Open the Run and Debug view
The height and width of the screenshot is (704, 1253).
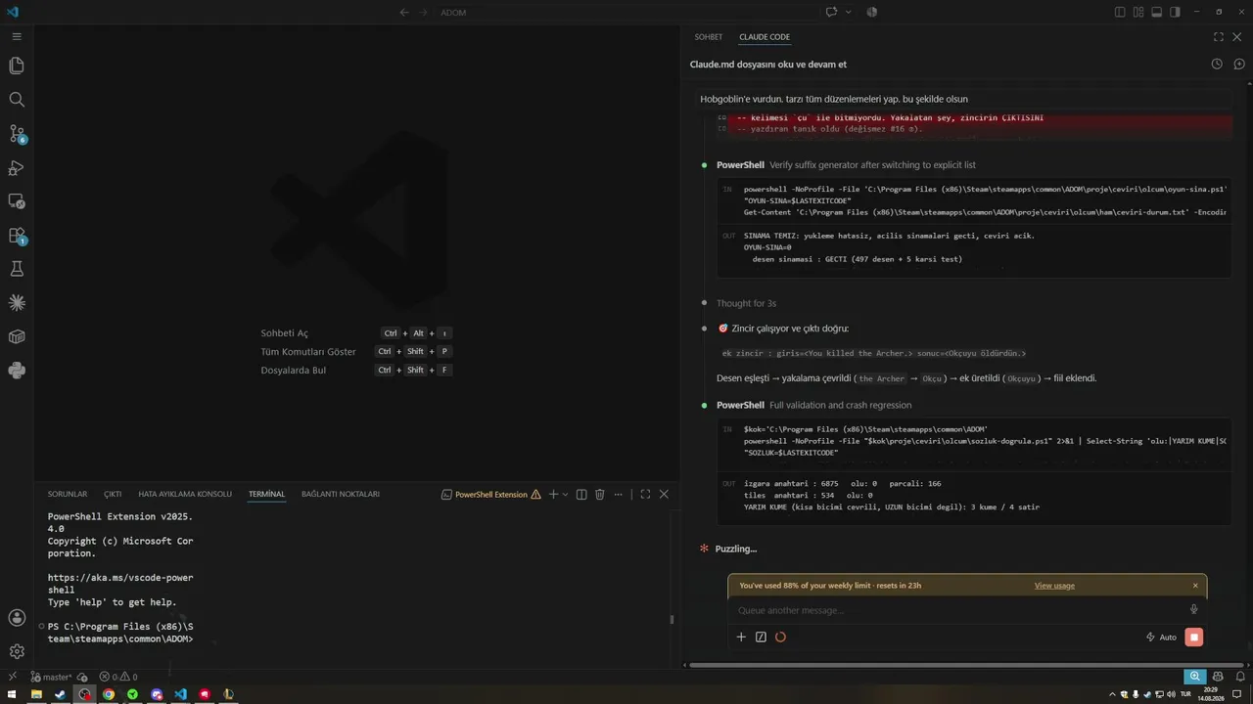[x=17, y=167]
